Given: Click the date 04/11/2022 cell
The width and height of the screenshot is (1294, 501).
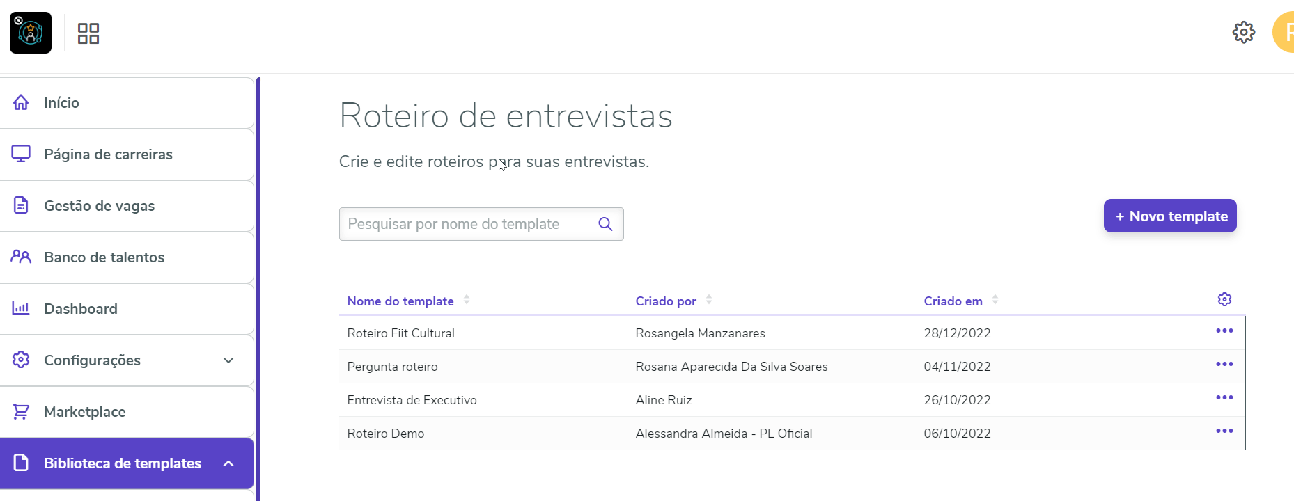Looking at the screenshot, I should tap(957, 367).
